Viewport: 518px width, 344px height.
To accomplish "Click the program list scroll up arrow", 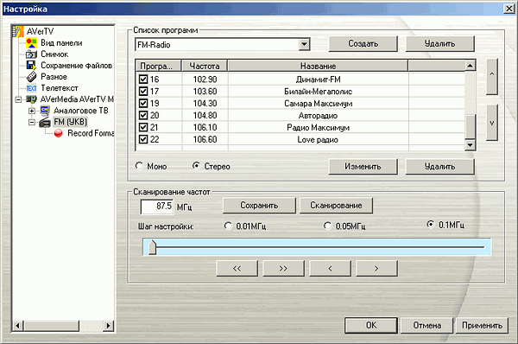I will pyautogui.click(x=471, y=66).
